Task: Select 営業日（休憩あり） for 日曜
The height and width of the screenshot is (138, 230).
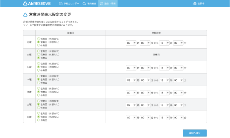Action: pos(38,113)
